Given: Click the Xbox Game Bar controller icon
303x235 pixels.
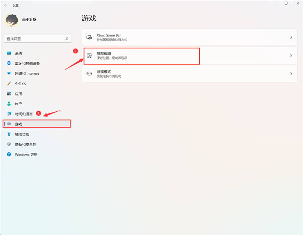Looking at the screenshot, I should (x=89, y=37).
